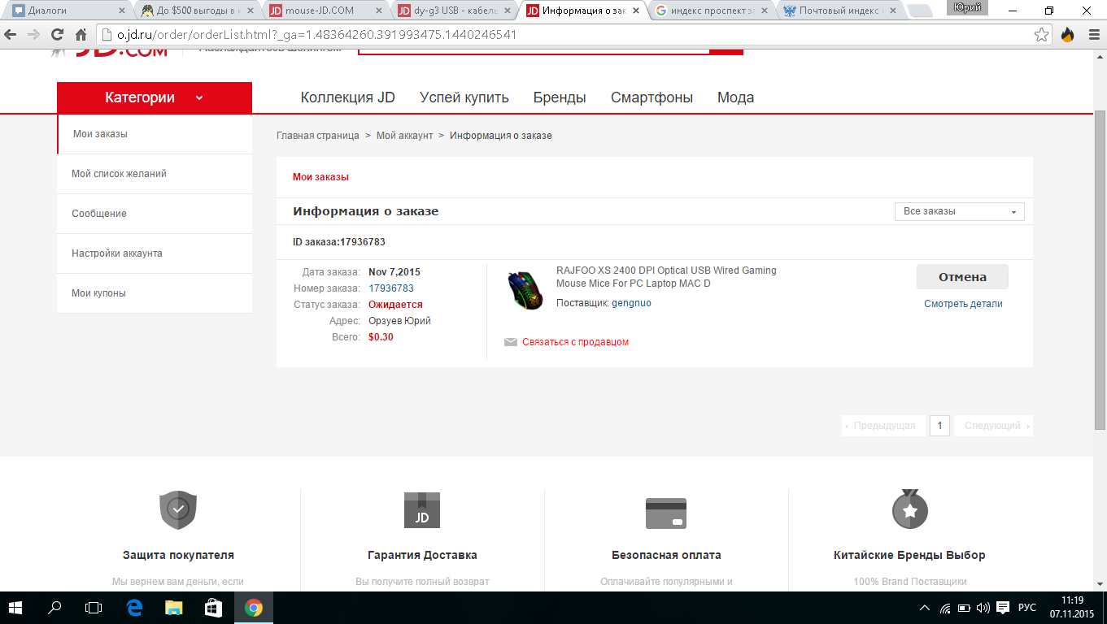Click Предыдущая pagination button
This screenshot has width=1107, height=624.
coord(883,426)
